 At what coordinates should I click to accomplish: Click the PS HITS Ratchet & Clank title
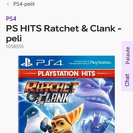point(64,33)
